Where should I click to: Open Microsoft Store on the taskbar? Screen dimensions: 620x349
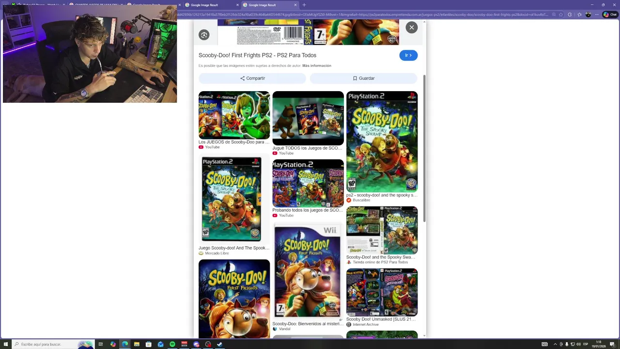coord(149,344)
